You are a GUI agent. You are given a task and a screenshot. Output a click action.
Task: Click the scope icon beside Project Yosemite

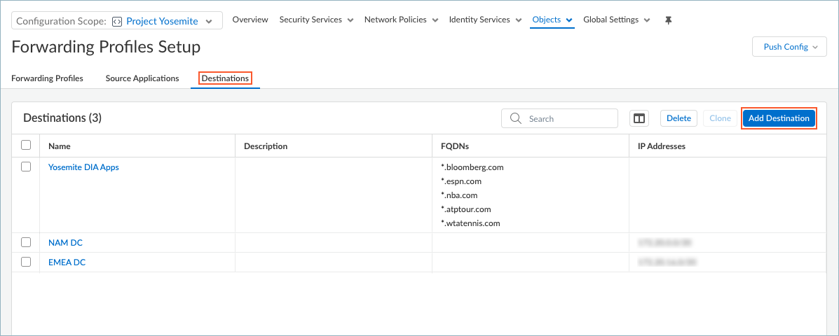click(117, 21)
